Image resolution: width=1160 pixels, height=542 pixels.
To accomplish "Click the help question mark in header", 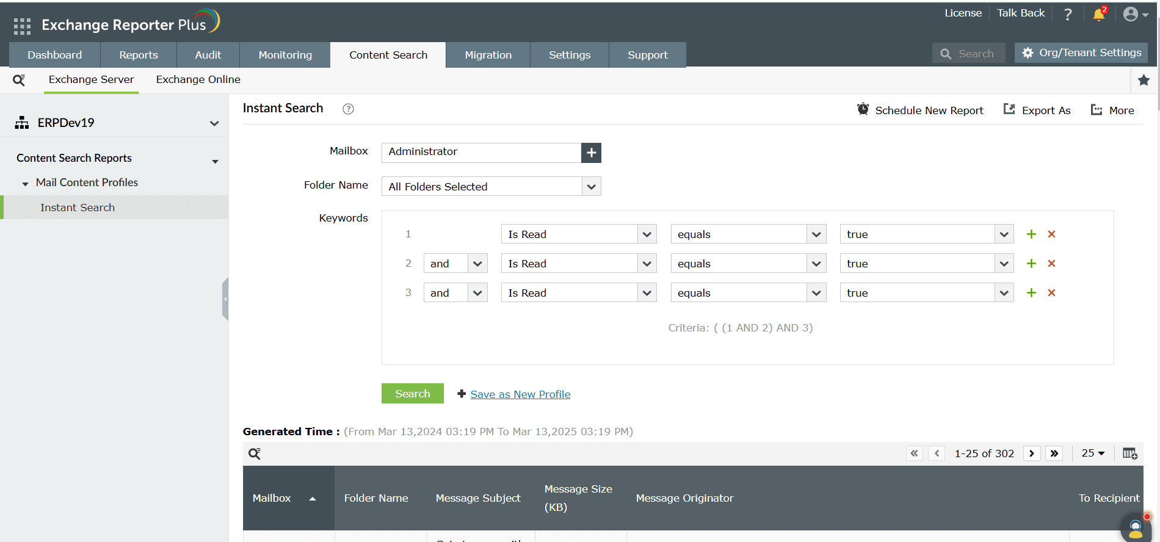I will pos(1068,14).
